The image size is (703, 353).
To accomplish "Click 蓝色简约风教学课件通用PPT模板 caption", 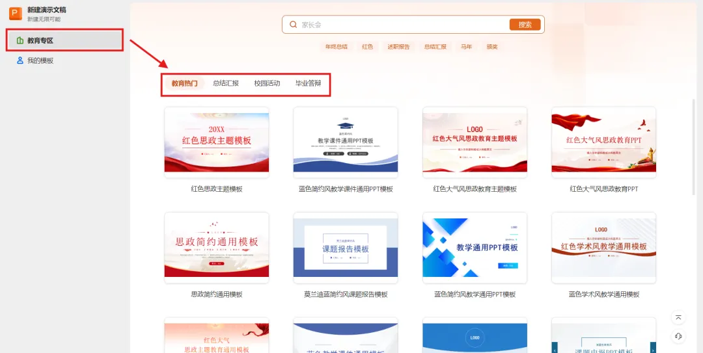I will [x=346, y=189].
